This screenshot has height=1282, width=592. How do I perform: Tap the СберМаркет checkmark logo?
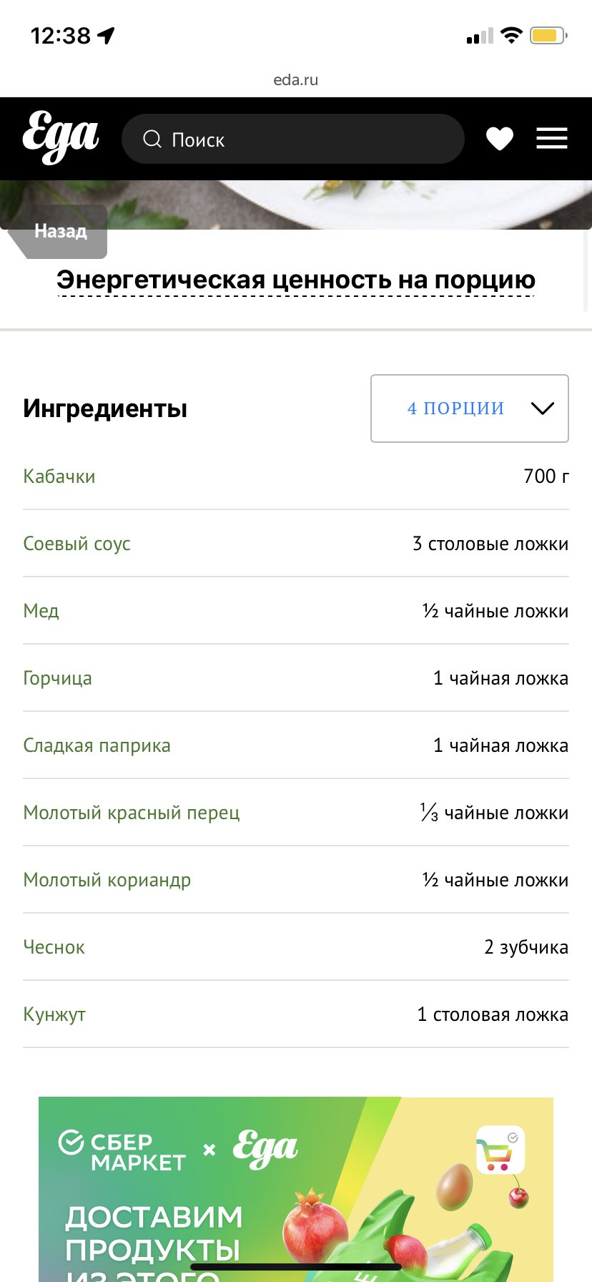click(x=71, y=1142)
